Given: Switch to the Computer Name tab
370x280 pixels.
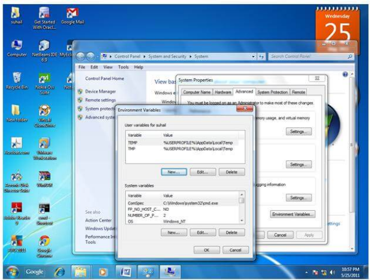Looking at the screenshot, I should (x=197, y=92).
